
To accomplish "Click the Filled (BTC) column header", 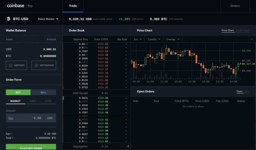I will click(181, 101).
